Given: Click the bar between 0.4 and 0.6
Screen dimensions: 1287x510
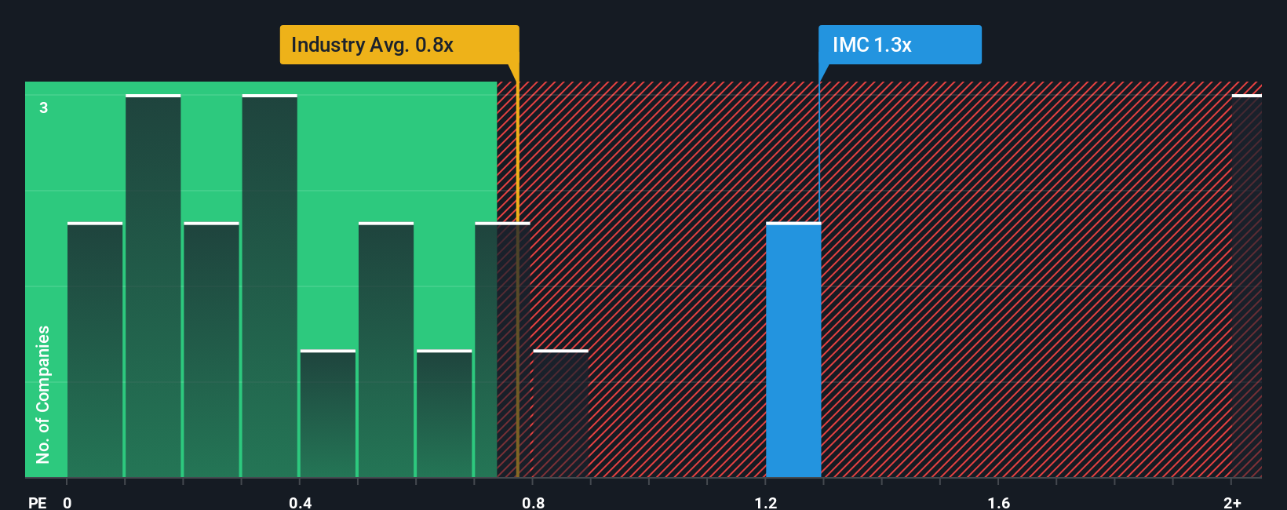Looking at the screenshot, I should pyautogui.click(x=386, y=350).
